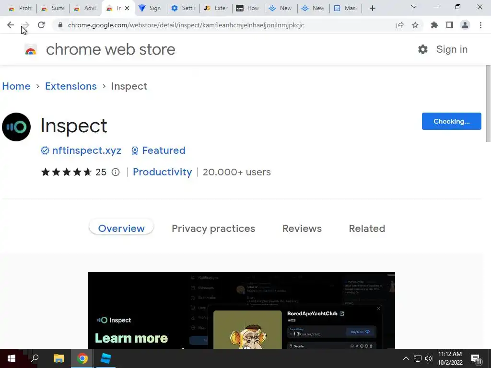Switch to the first New tab
Image resolution: width=491 pixels, height=368 pixels.
coord(281,8)
